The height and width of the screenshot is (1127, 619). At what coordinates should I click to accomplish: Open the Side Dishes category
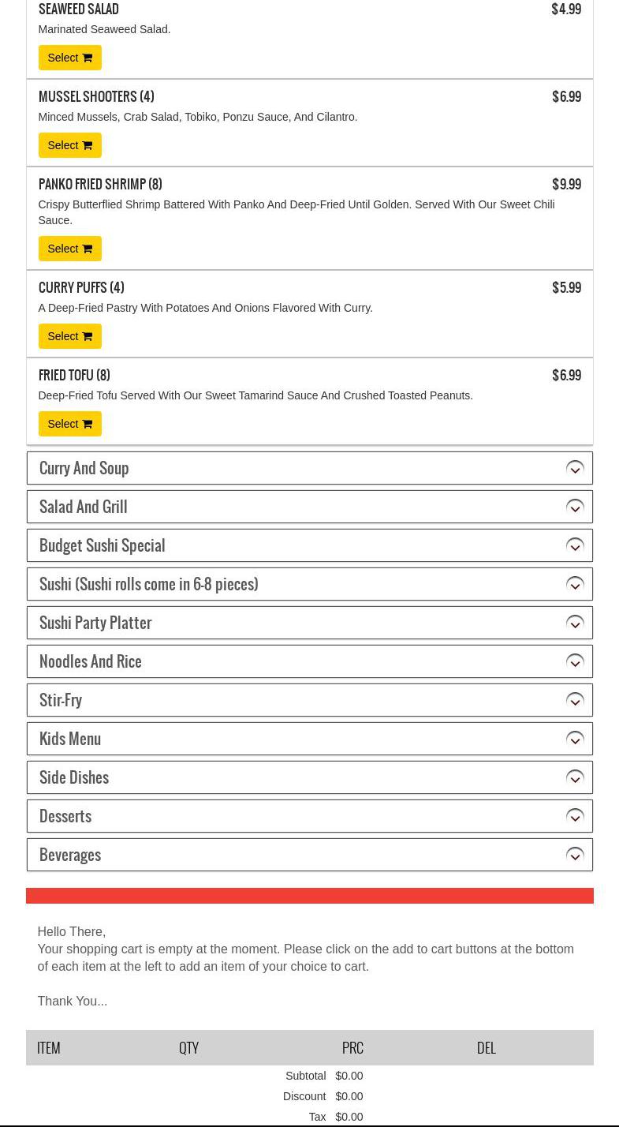(309, 777)
